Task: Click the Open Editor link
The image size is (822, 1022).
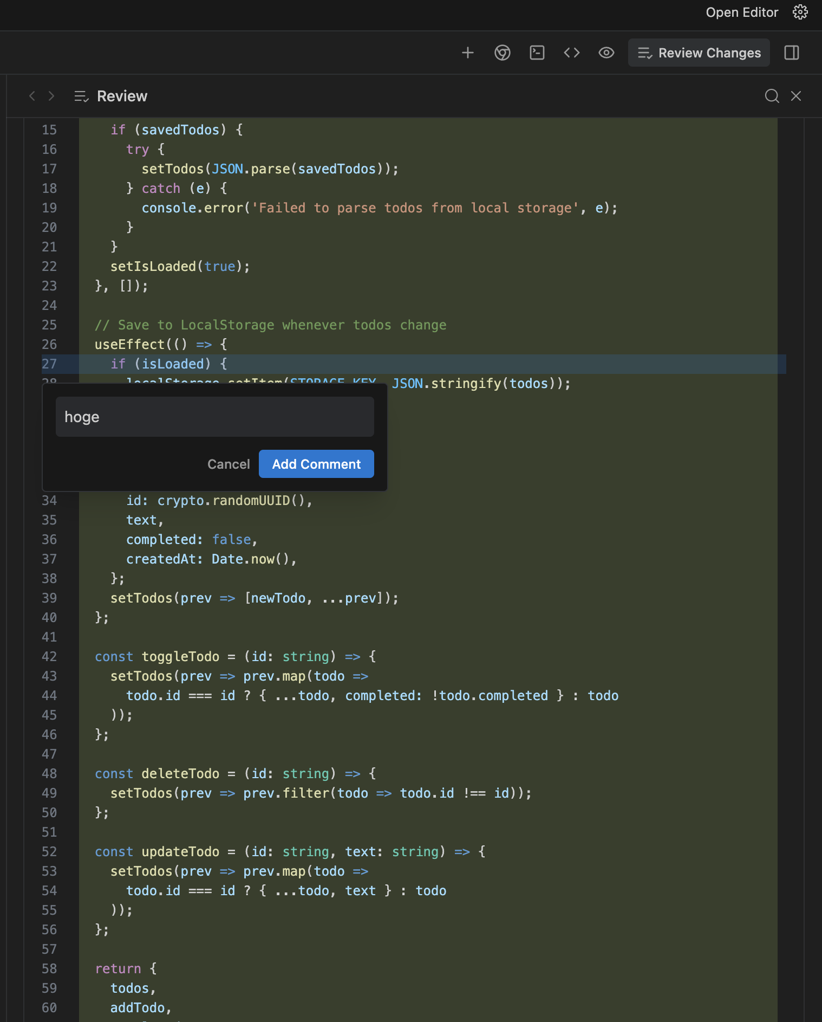Action: click(742, 12)
